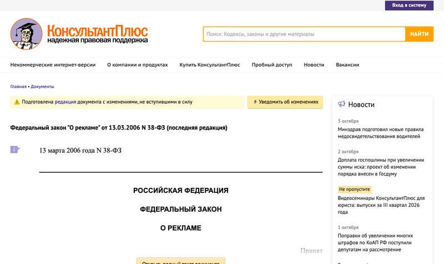Click the purple document info icon

coord(15,150)
